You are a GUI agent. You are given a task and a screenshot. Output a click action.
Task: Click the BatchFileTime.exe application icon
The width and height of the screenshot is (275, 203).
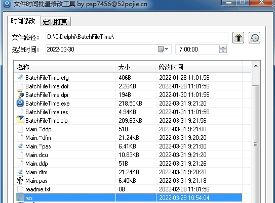coord(20,103)
